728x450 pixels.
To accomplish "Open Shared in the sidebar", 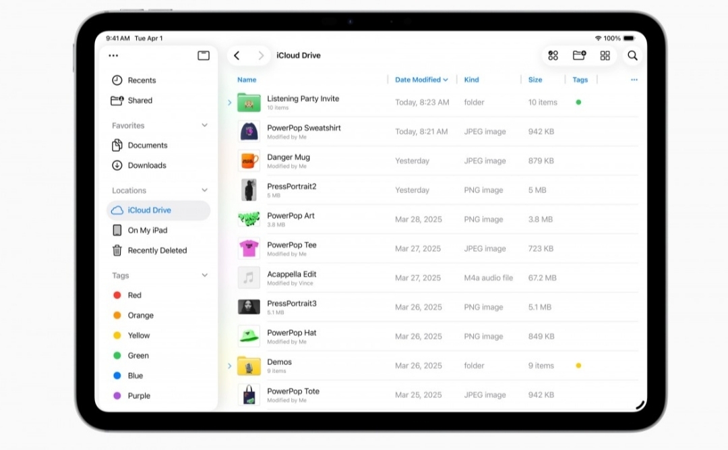I will pos(158,101).
